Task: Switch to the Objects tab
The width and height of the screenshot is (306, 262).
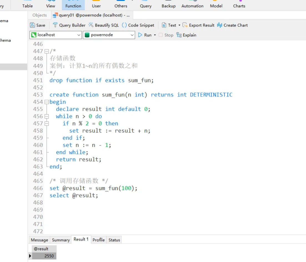Action: (x=40, y=15)
